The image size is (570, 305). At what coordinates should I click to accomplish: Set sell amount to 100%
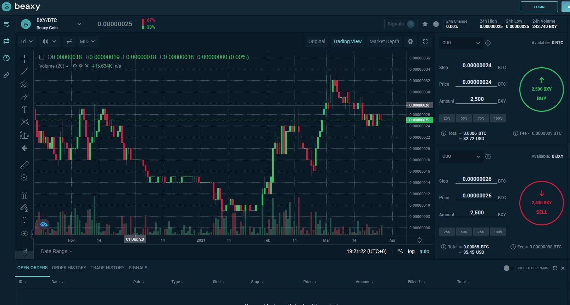pyautogui.click(x=498, y=232)
